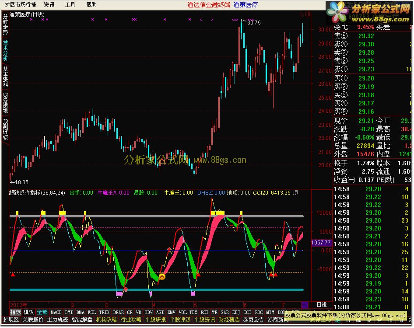Click the CCI20: 6413.35 readout
The image size is (414, 328).
[x=272, y=193]
